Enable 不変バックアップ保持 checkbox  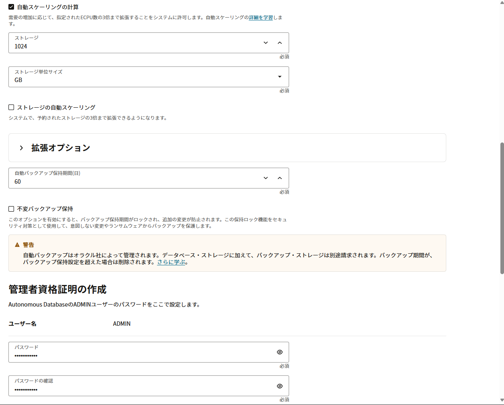(x=11, y=209)
